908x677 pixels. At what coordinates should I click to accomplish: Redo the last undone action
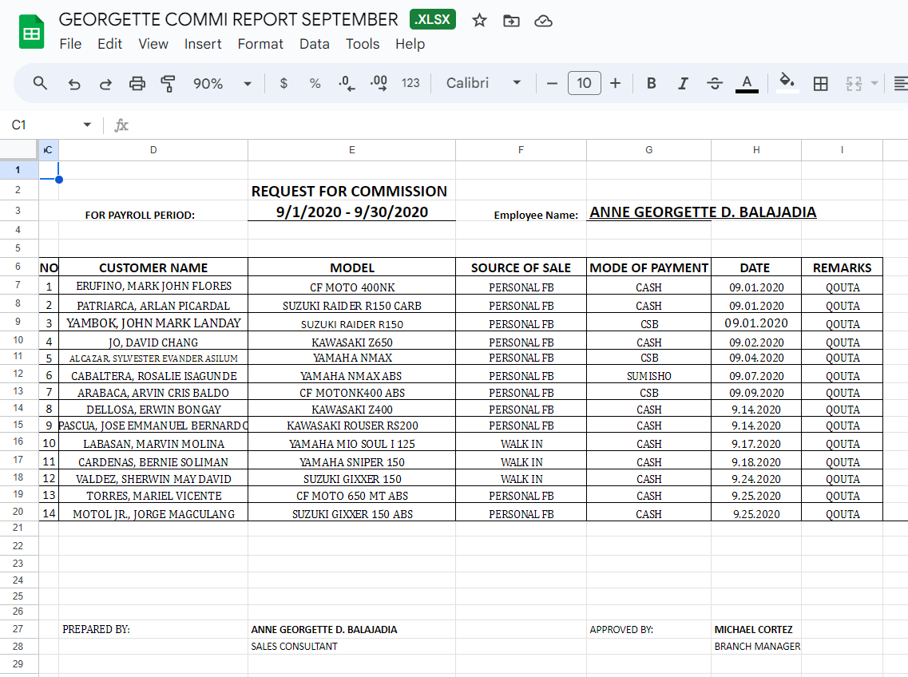(105, 83)
